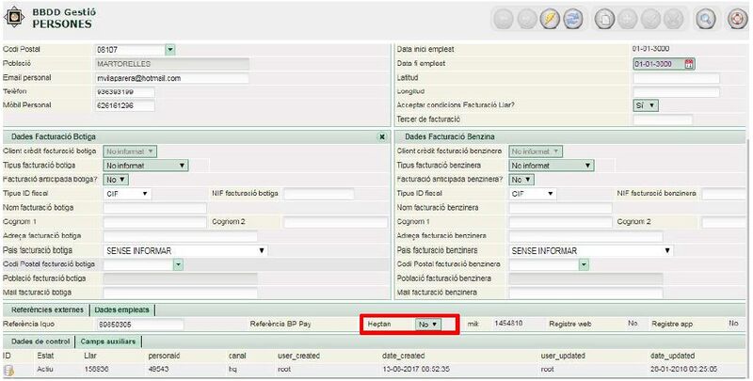
Task: Click the refresh arrows toolbar icon
Action: coord(571,19)
